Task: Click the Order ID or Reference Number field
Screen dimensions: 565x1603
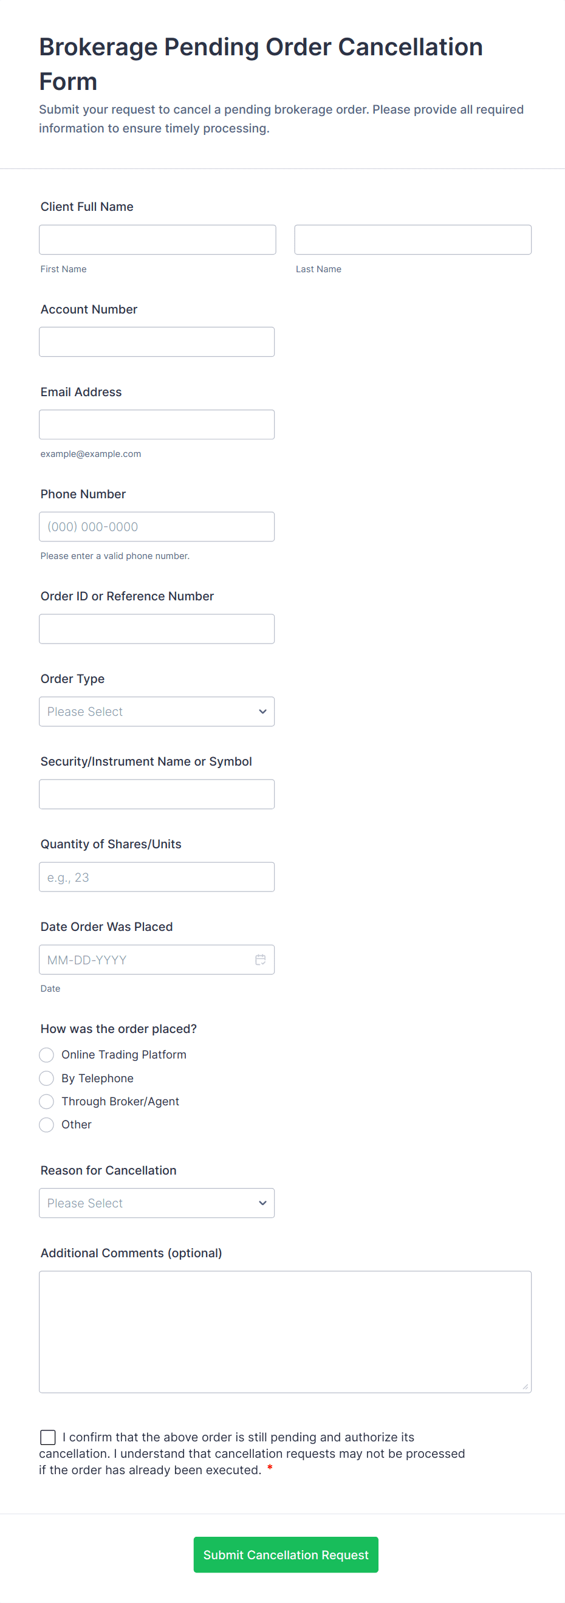Action: click(157, 628)
